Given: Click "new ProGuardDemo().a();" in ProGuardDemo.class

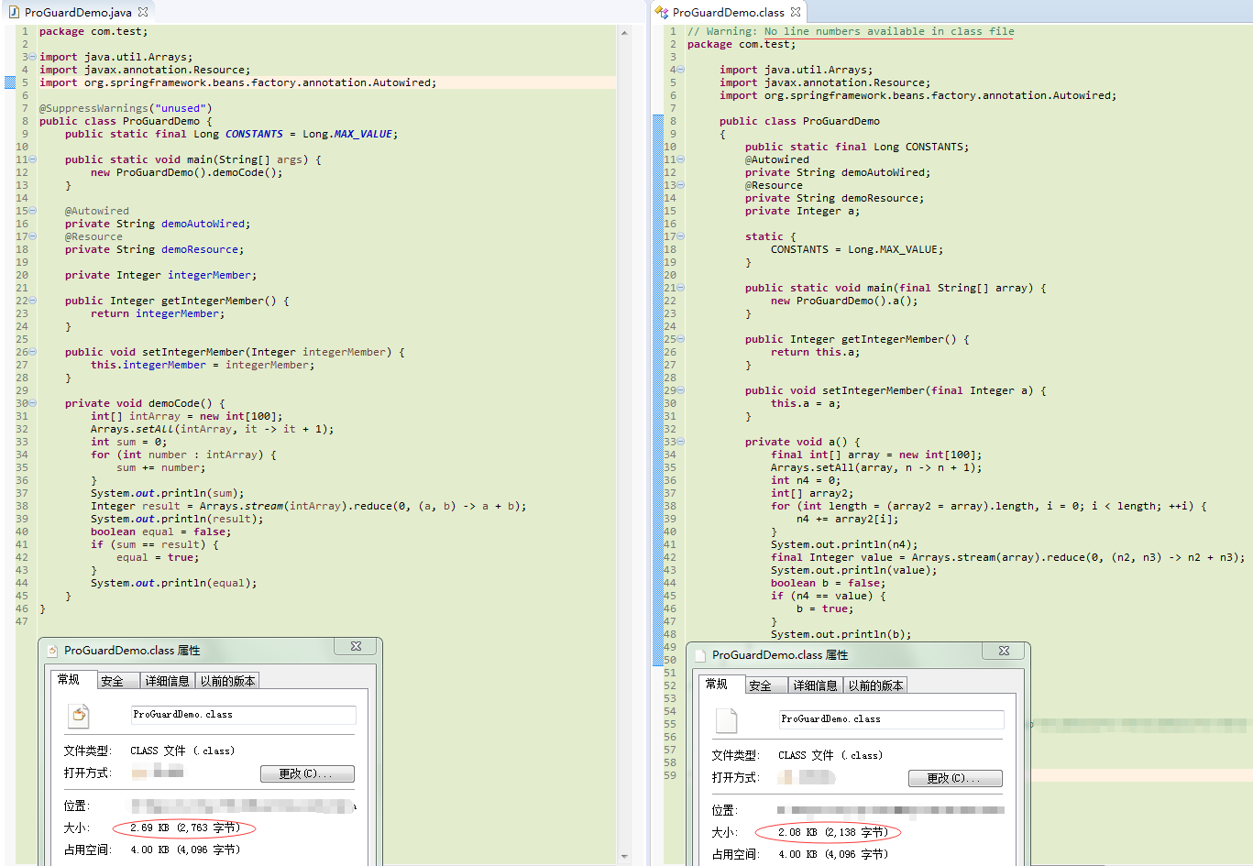Looking at the screenshot, I should 844,301.
